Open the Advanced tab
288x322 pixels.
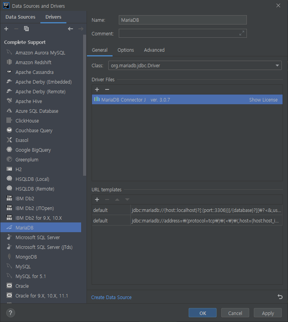point(154,50)
